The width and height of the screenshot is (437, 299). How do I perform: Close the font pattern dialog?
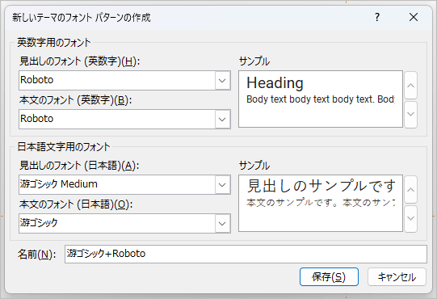click(414, 17)
